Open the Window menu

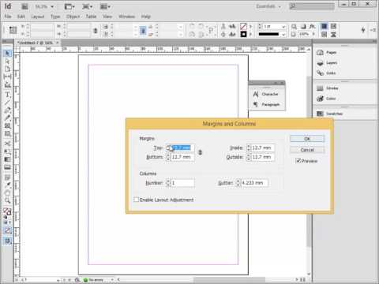point(126,17)
